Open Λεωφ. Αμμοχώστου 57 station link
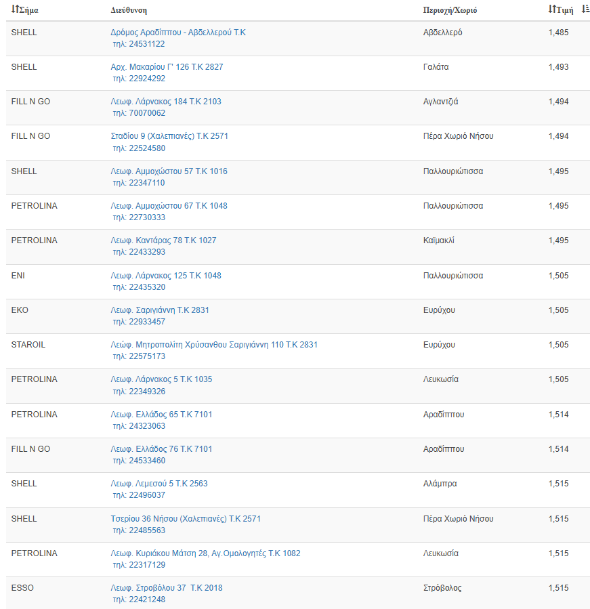This screenshot has height=609, width=590. point(169,171)
